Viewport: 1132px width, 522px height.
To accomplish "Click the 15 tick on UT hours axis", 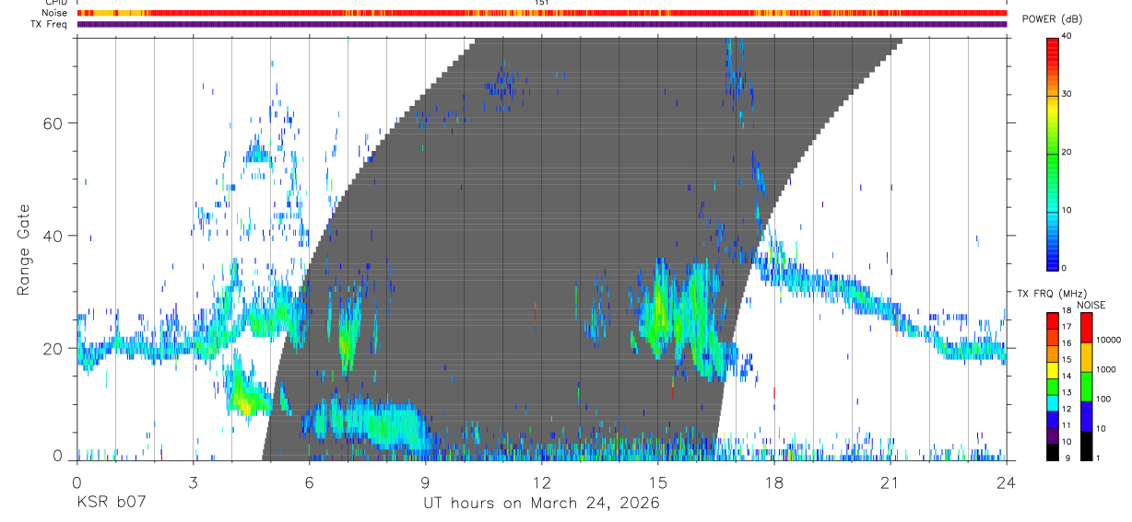I will pyautogui.click(x=657, y=482).
